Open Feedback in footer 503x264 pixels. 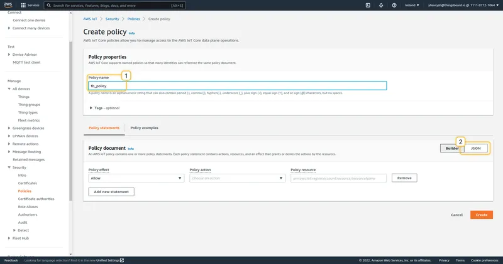point(11,260)
